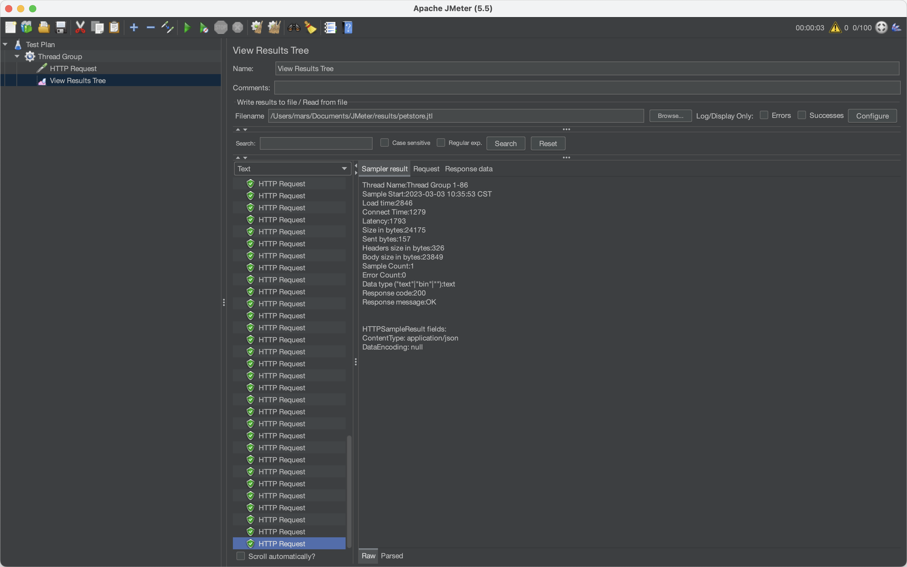
Task: Click the Cut scissors icon
Action: (80, 27)
